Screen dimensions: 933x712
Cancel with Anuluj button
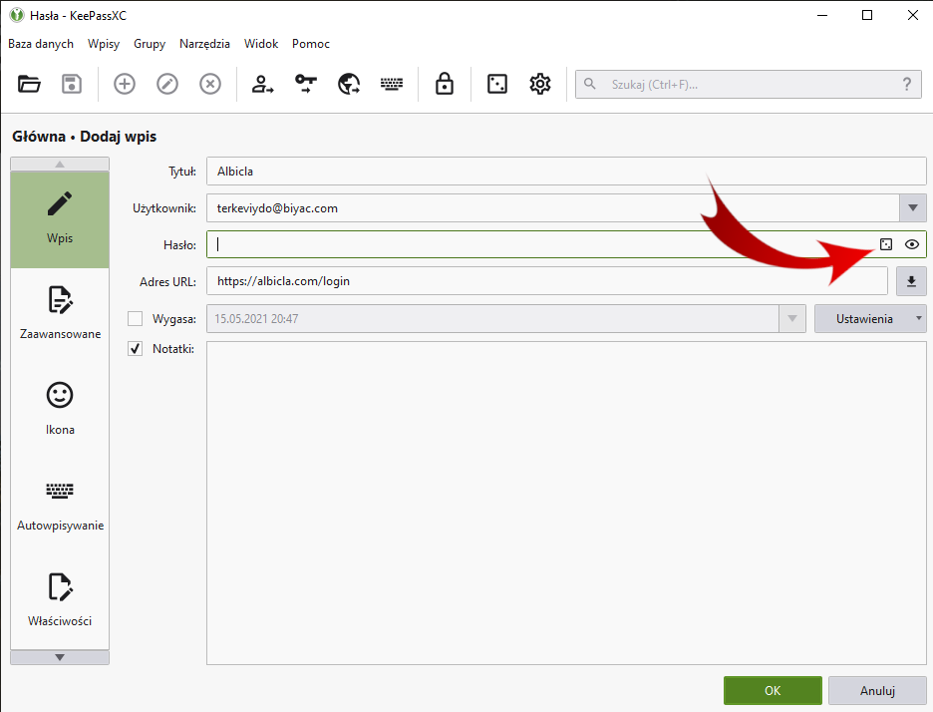(877, 691)
